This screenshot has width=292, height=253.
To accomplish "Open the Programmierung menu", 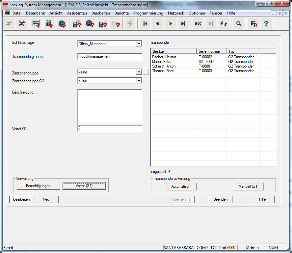I will (x=148, y=13).
